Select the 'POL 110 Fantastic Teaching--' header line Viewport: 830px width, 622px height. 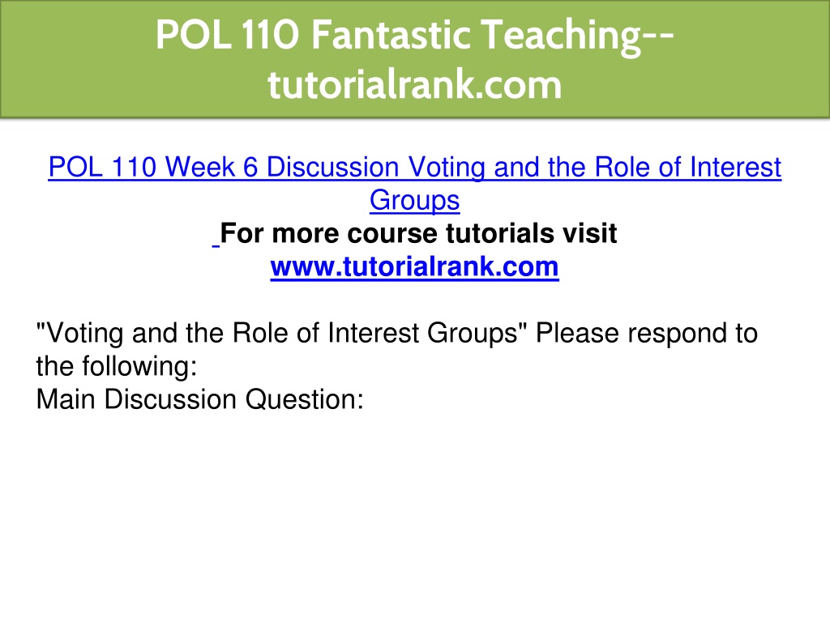[x=414, y=35]
